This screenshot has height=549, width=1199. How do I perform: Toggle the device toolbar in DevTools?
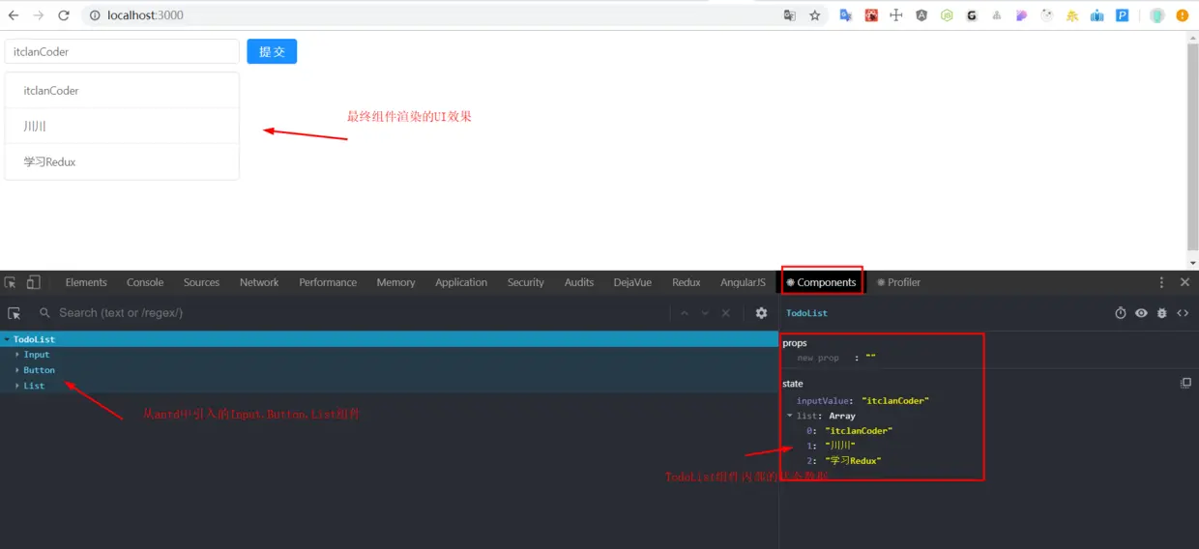point(34,282)
